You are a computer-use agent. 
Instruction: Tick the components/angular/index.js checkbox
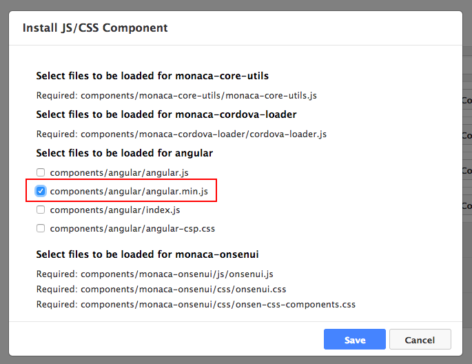(41, 210)
